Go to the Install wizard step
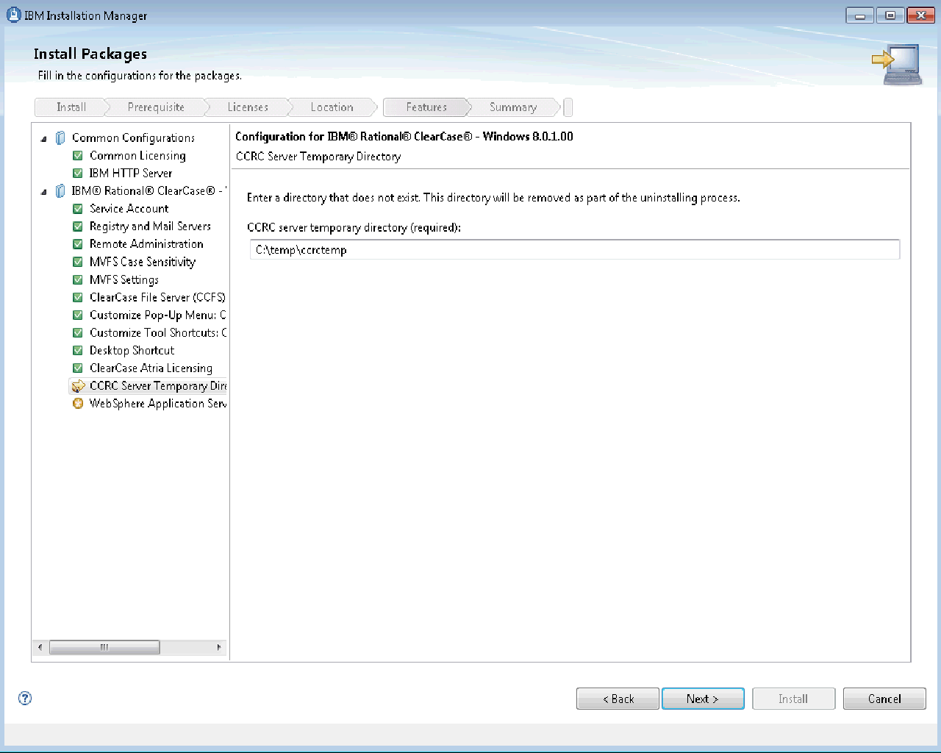 (71, 107)
